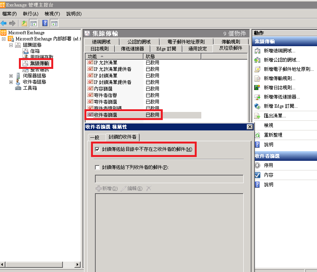Click the 重新整理 refresh icon

[257, 135]
